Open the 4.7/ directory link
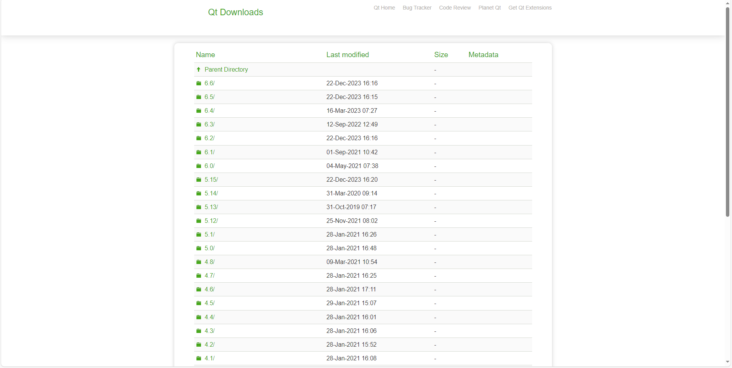This screenshot has height=368, width=732. [209, 275]
